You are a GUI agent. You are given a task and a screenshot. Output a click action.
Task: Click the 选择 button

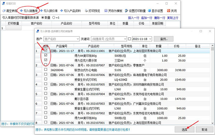(x=185, y=130)
